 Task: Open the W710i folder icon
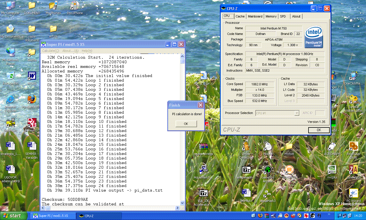53,31
